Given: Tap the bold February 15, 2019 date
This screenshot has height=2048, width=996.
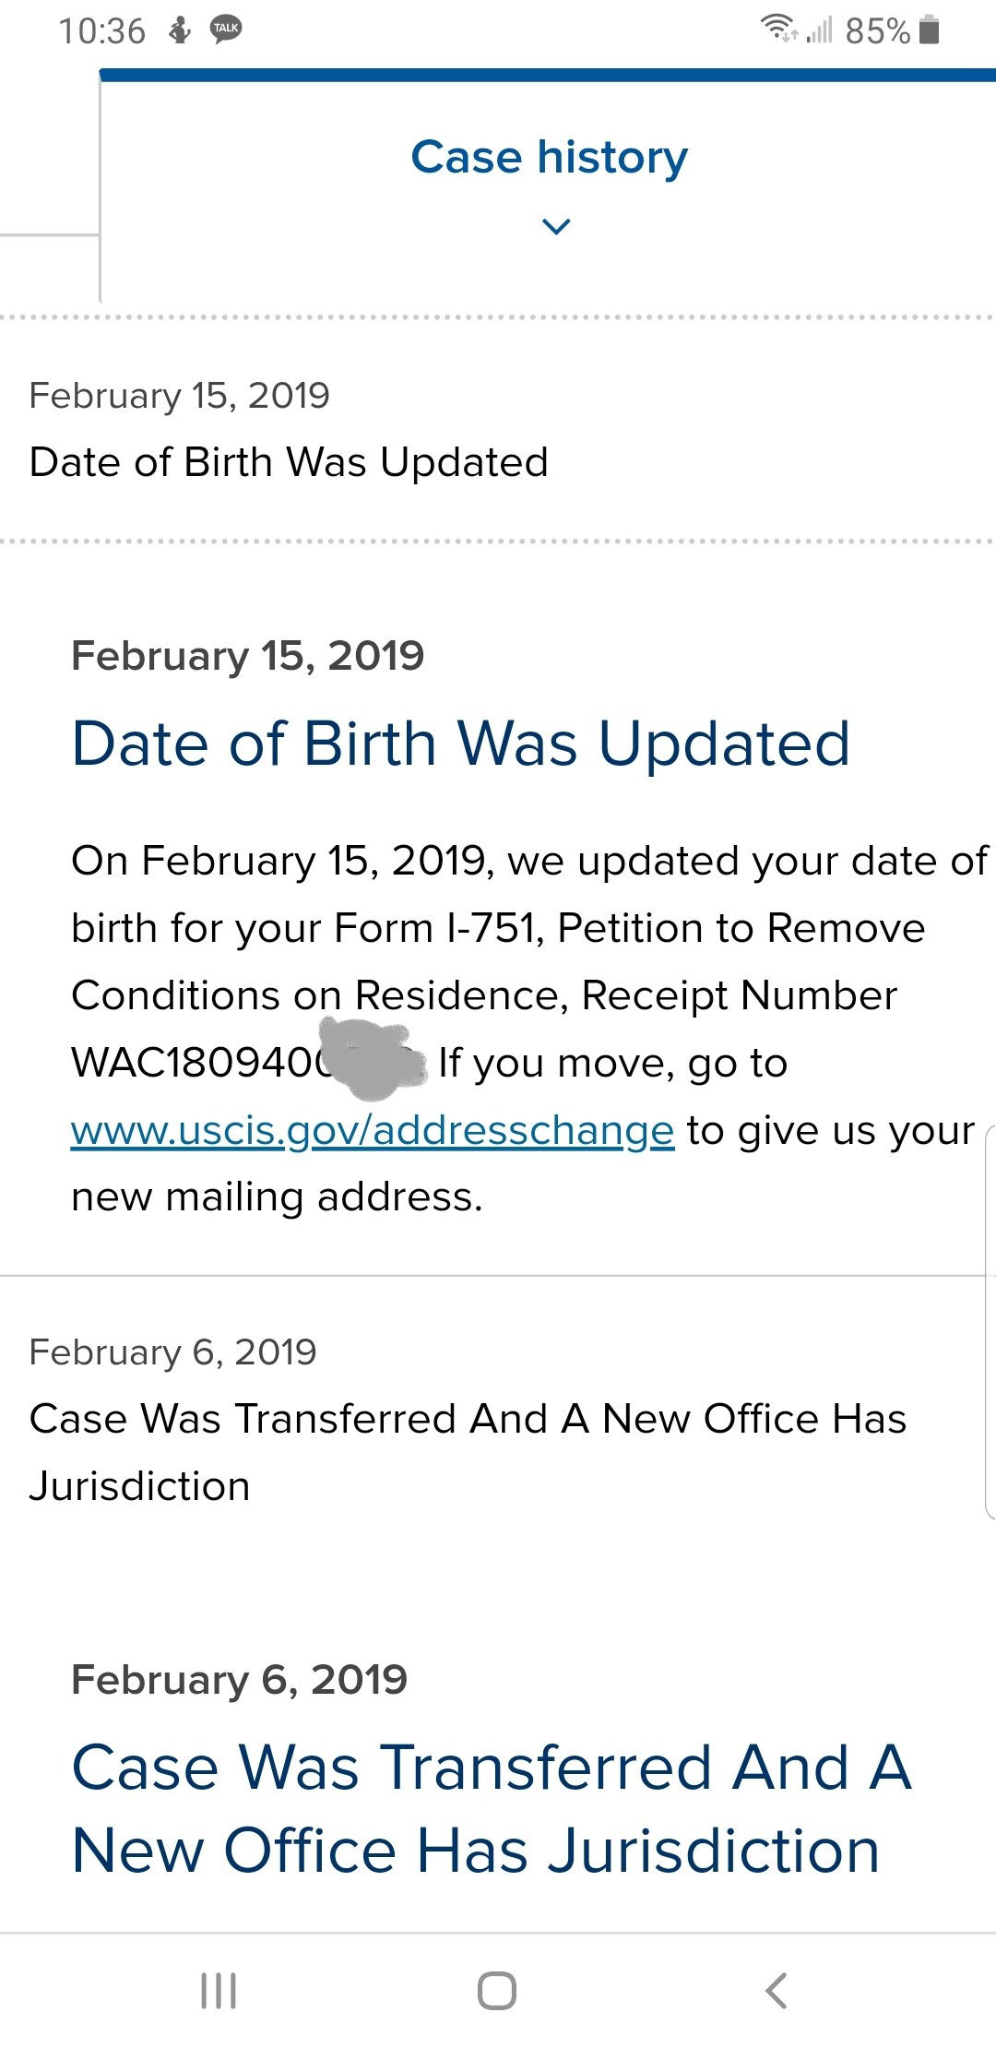Looking at the screenshot, I should 248,656.
